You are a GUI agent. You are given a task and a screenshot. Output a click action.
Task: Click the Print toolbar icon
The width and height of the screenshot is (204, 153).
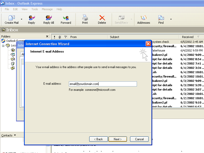tap(85, 20)
